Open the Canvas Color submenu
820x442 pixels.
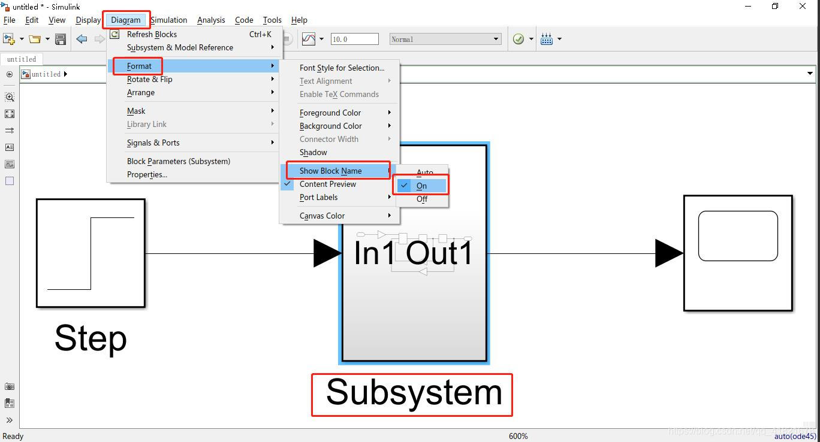pos(340,216)
